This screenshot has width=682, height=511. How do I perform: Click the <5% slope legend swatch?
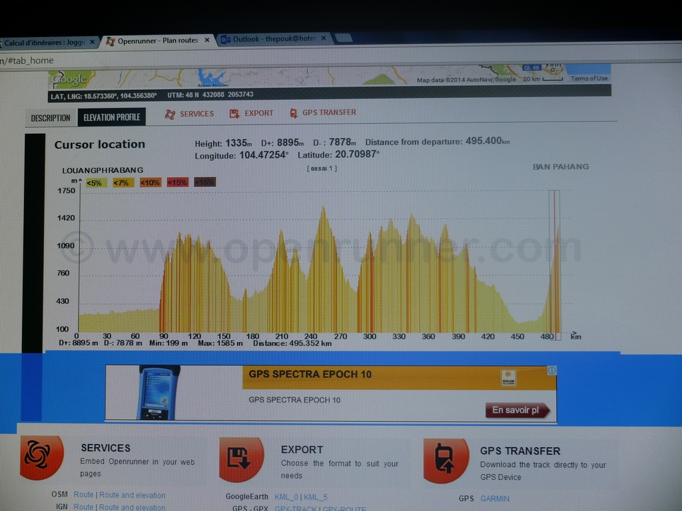(x=96, y=183)
